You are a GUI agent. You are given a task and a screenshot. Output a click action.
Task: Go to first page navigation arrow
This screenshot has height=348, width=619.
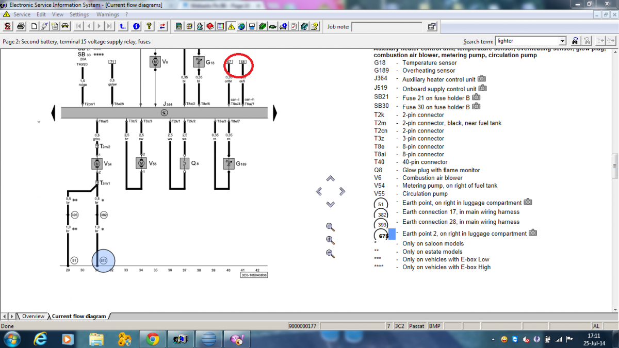(x=79, y=26)
